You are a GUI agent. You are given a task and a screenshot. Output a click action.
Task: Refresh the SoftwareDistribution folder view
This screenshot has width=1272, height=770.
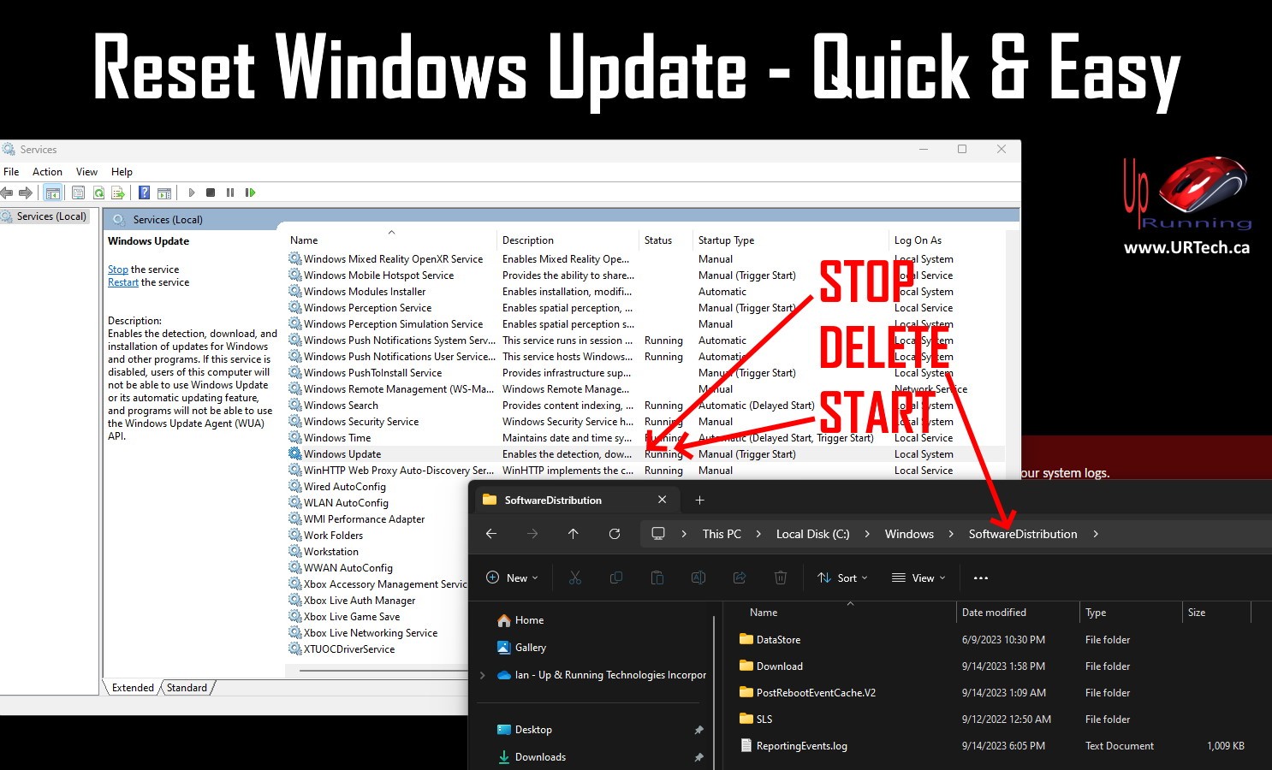pyautogui.click(x=614, y=534)
